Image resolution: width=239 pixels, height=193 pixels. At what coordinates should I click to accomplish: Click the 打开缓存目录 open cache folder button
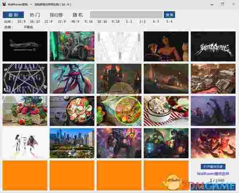[213, 167]
